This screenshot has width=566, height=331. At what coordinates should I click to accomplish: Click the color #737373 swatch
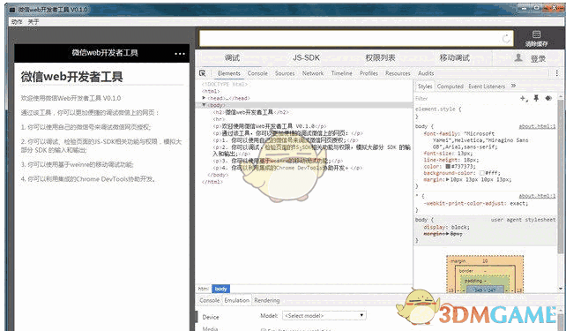[x=448, y=167]
